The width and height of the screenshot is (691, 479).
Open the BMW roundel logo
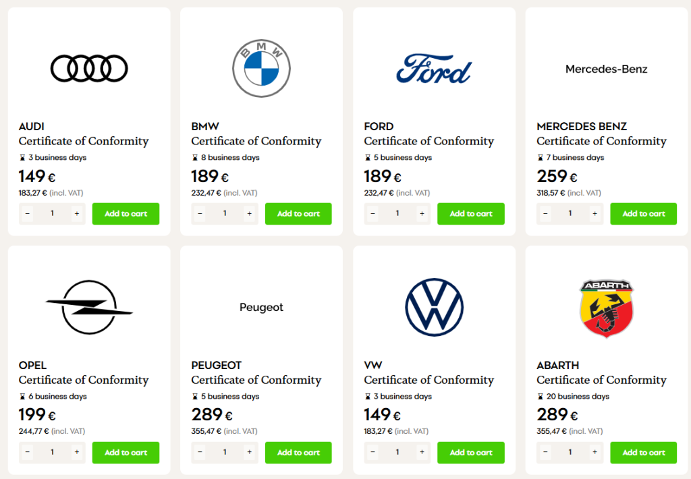click(261, 68)
